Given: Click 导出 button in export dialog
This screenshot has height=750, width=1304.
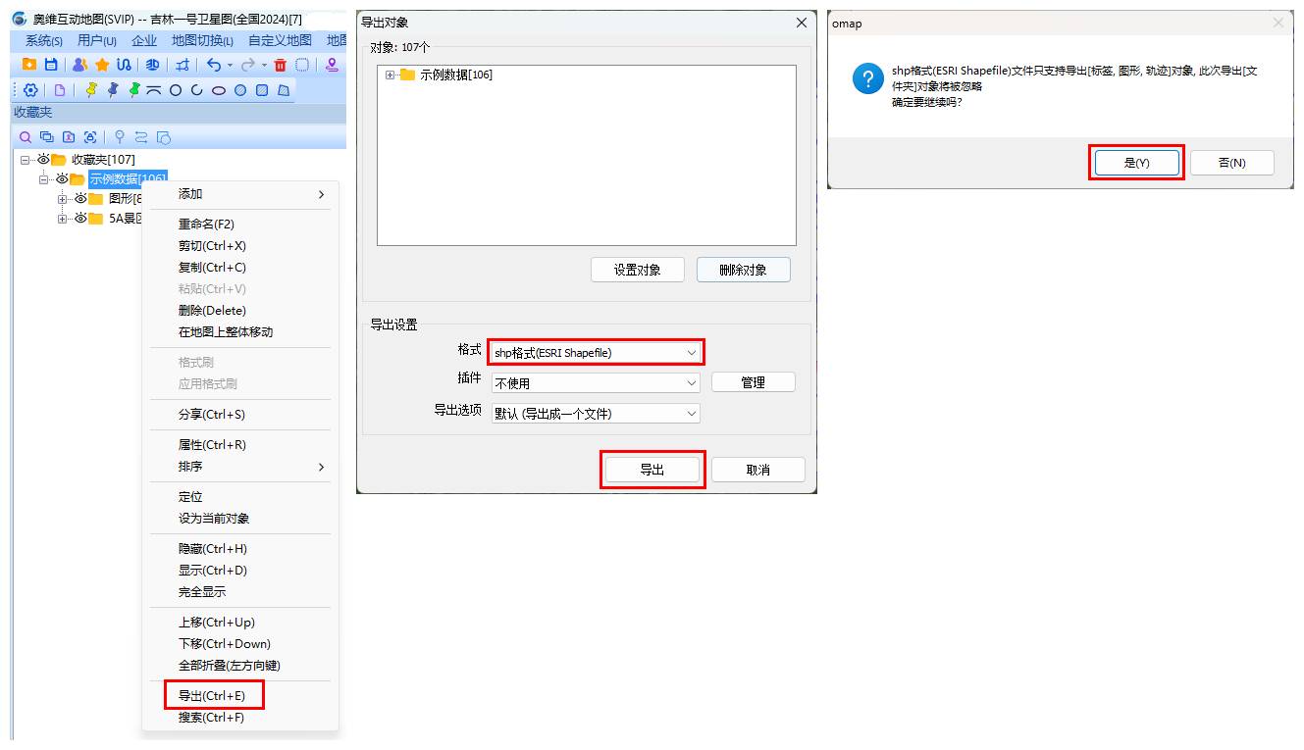Looking at the screenshot, I should pos(652,470).
